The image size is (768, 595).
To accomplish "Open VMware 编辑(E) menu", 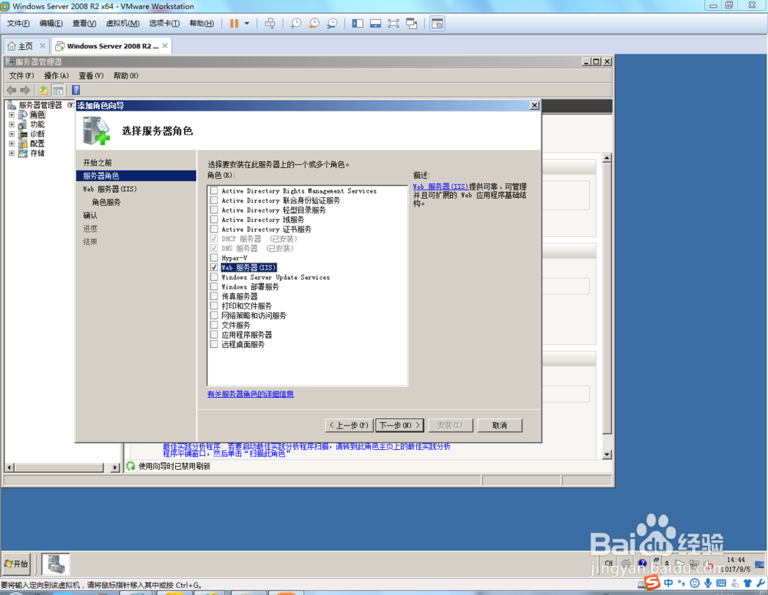I will (x=51, y=24).
